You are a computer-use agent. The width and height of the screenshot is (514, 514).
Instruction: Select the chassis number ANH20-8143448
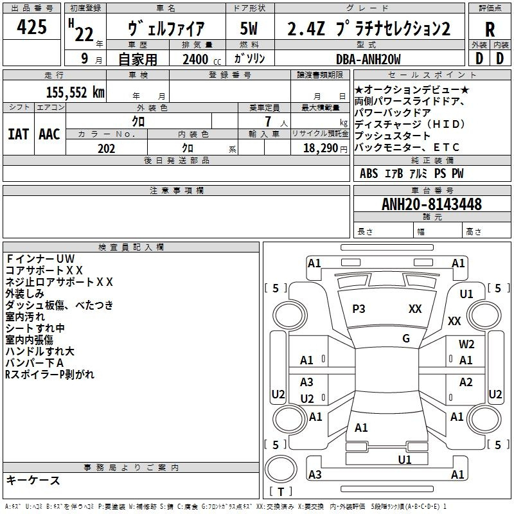432,204
